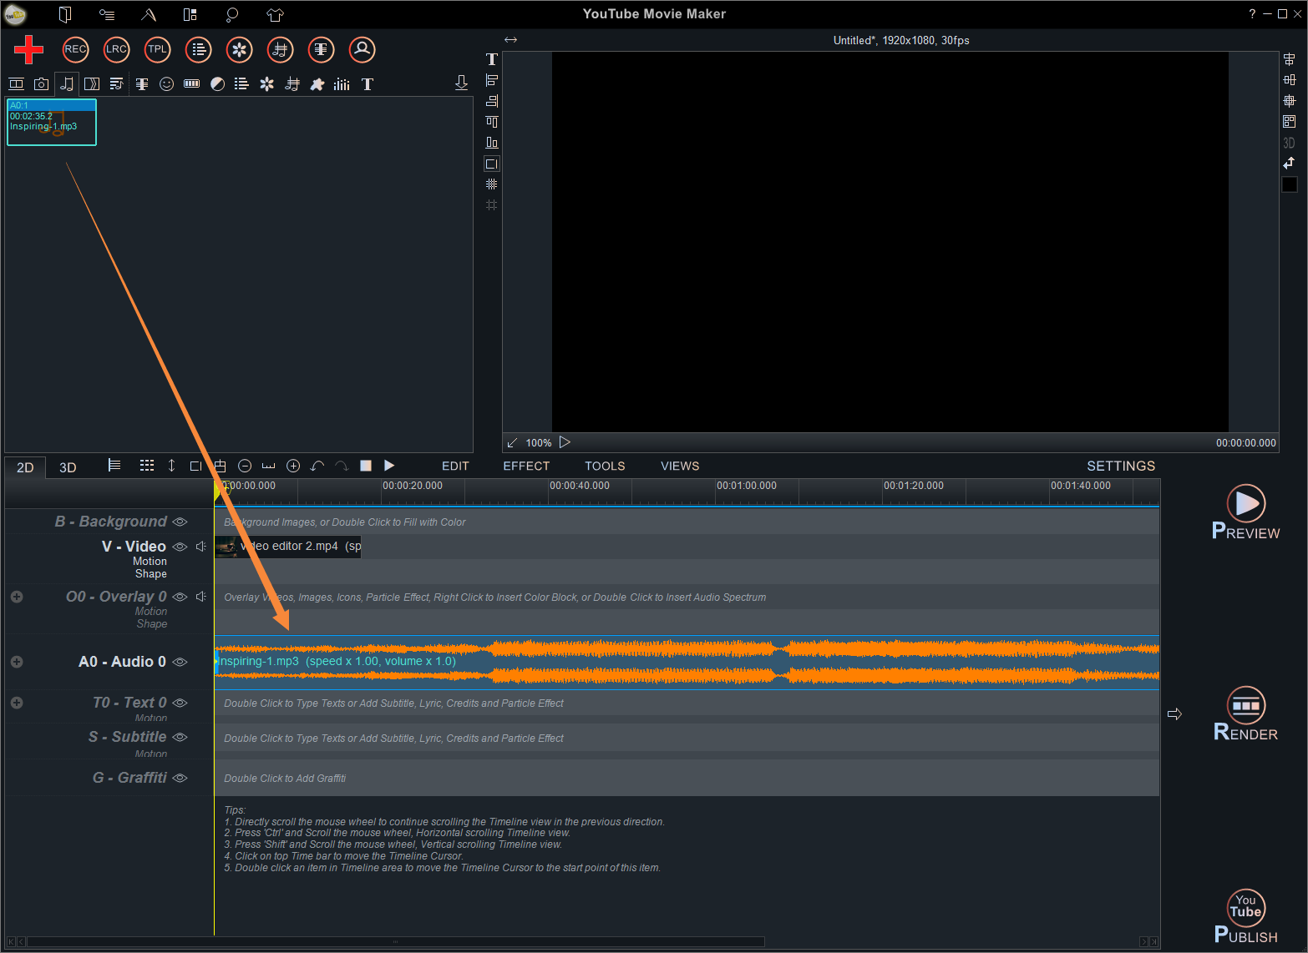
Task: Toggle visibility eye for V - Video track
Action: (180, 547)
